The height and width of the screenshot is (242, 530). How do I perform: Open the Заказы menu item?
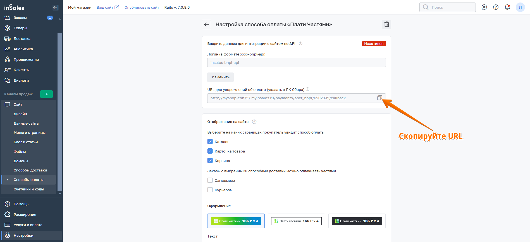point(20,18)
